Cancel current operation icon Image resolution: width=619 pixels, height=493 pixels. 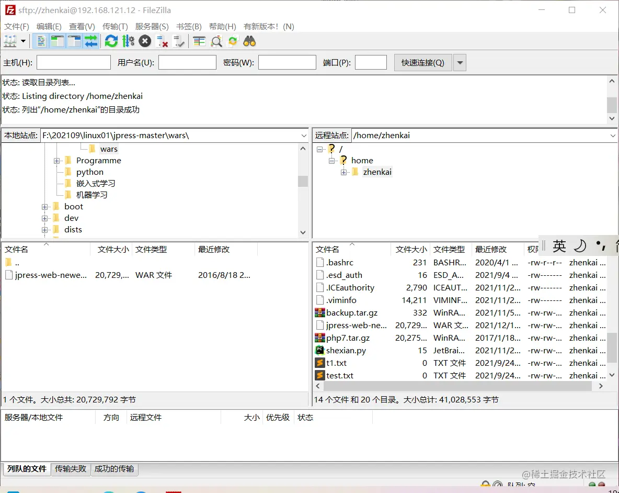[145, 41]
